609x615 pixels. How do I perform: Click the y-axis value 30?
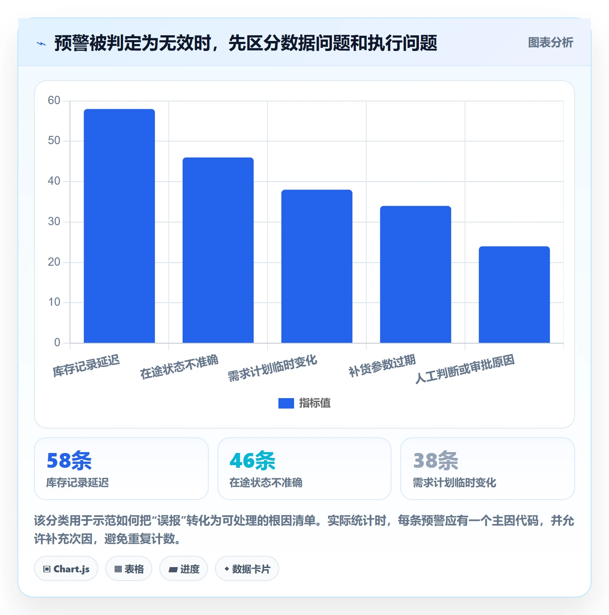click(54, 221)
